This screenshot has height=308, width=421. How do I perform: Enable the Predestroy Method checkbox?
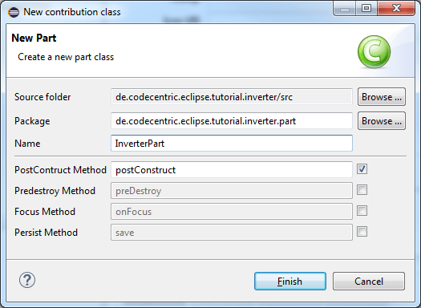click(x=362, y=190)
